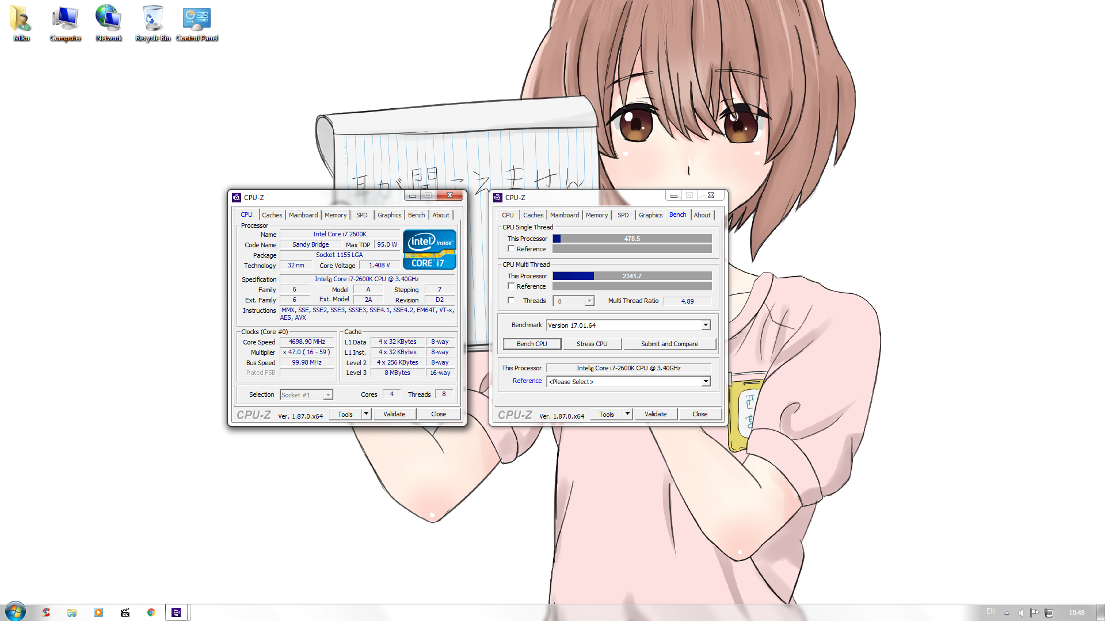
Task: Expand the Benchmark version dropdown
Action: point(706,325)
